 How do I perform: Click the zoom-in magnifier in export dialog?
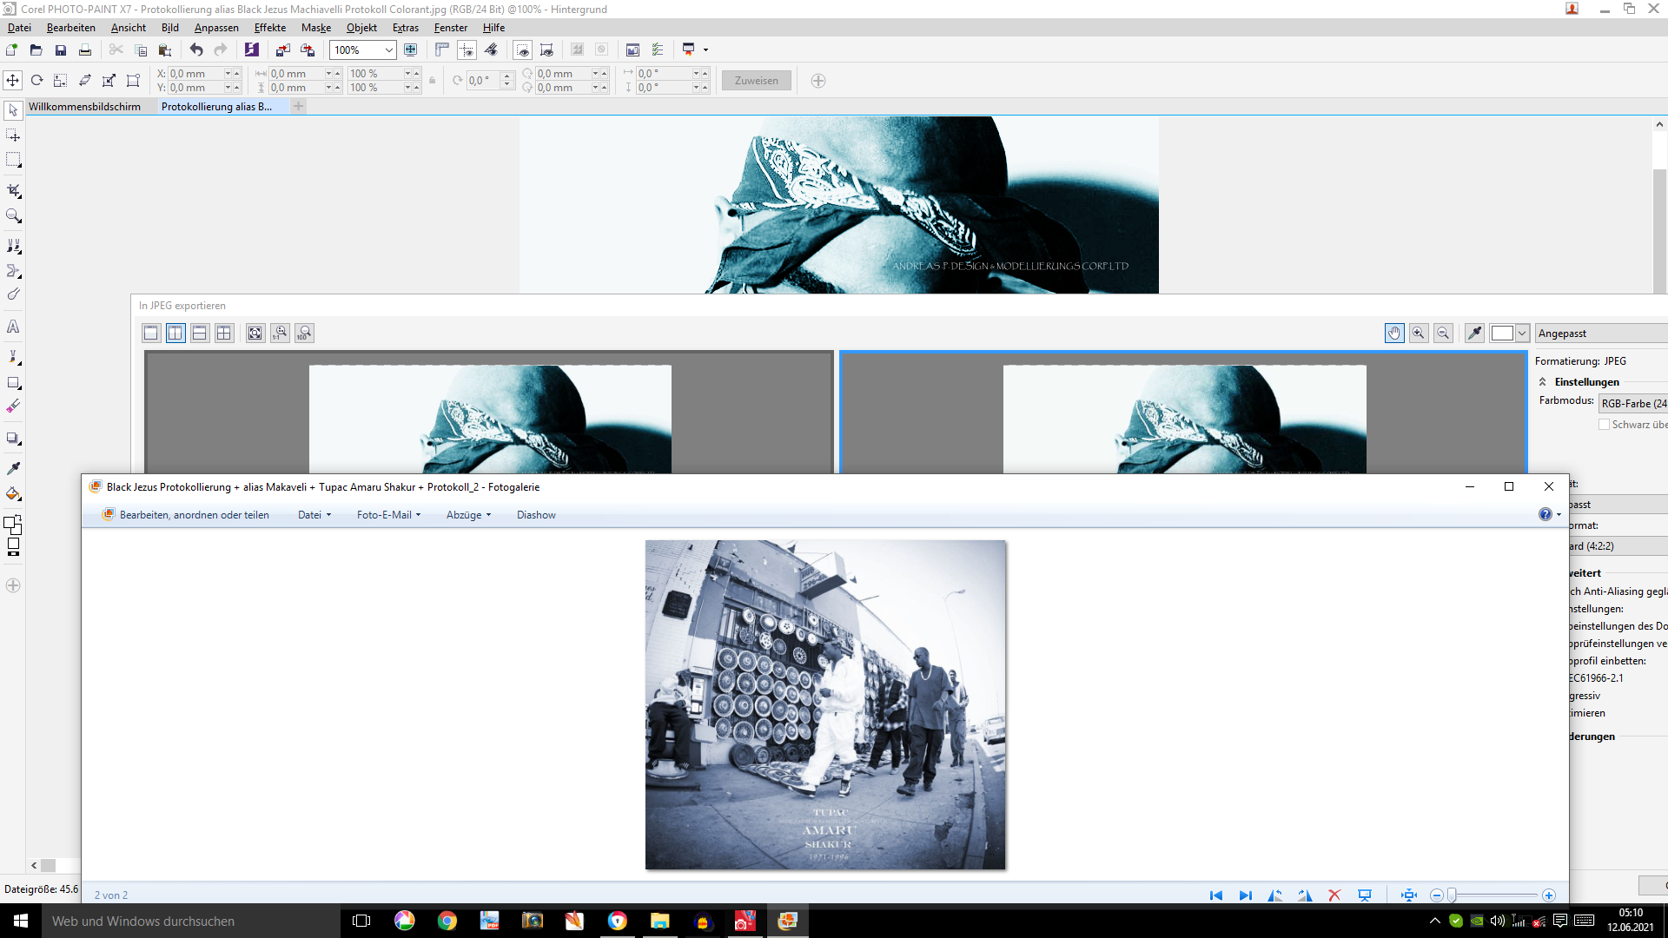[1419, 334]
